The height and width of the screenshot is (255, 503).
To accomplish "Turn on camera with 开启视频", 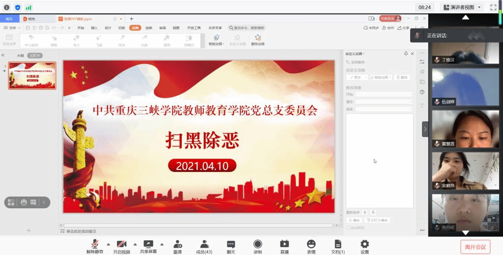I will [x=121, y=244].
